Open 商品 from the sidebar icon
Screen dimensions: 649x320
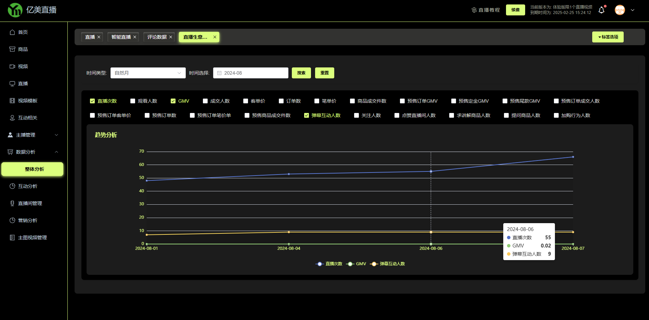(x=12, y=49)
